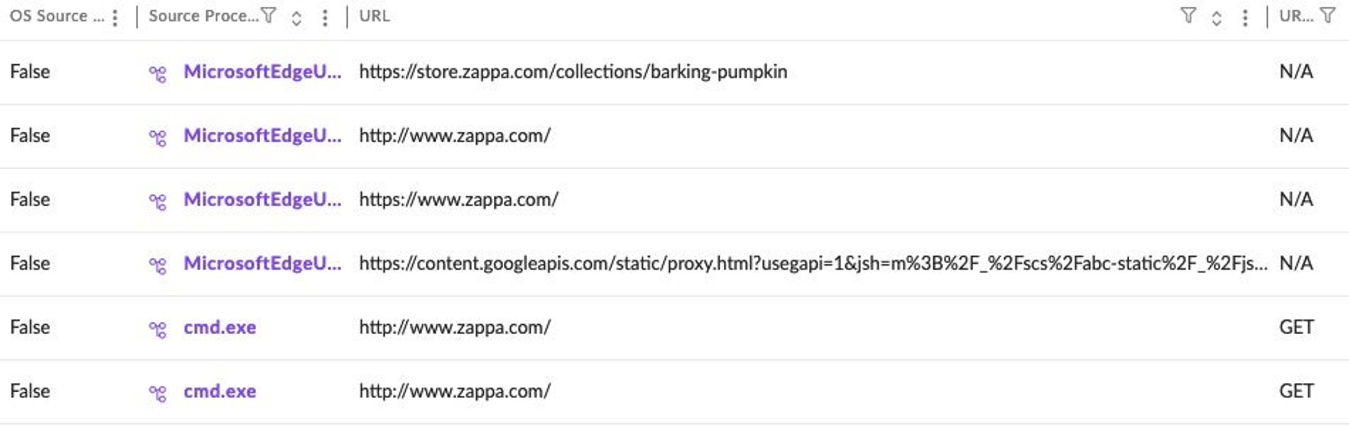Open MicrosoftEdgeU... link in barking-pumpkin row
Image resolution: width=1349 pixels, height=426 pixels.
coord(262,72)
